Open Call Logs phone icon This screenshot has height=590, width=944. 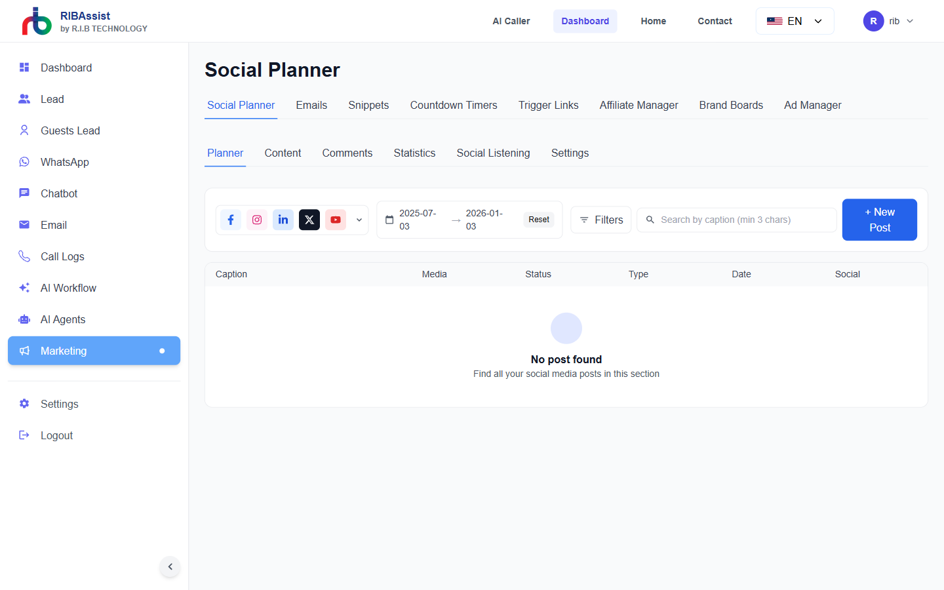pos(24,256)
